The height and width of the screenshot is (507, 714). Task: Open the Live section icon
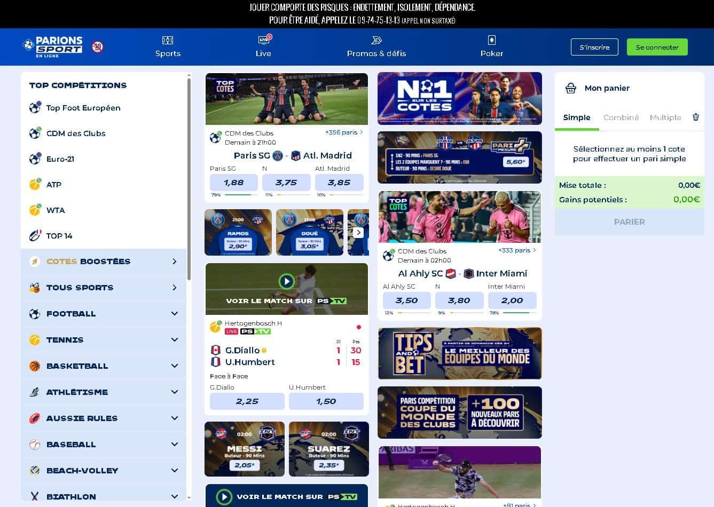click(264, 40)
